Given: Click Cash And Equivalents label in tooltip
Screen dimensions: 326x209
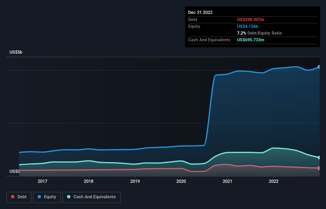Looking at the screenshot, I should 209,40.
